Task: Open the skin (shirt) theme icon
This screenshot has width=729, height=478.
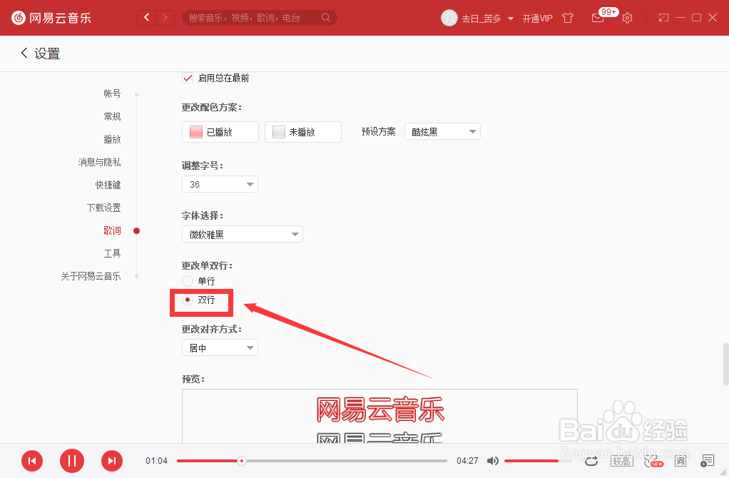Action: (568, 18)
